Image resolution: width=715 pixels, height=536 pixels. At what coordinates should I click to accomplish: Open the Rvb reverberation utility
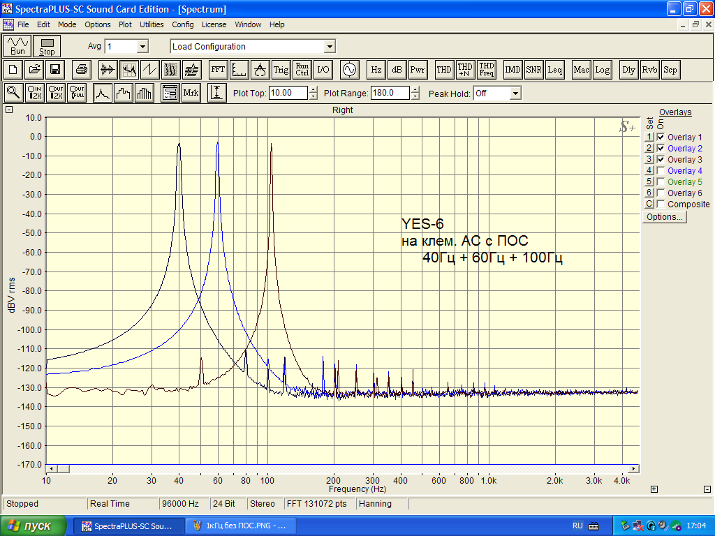[x=649, y=70]
